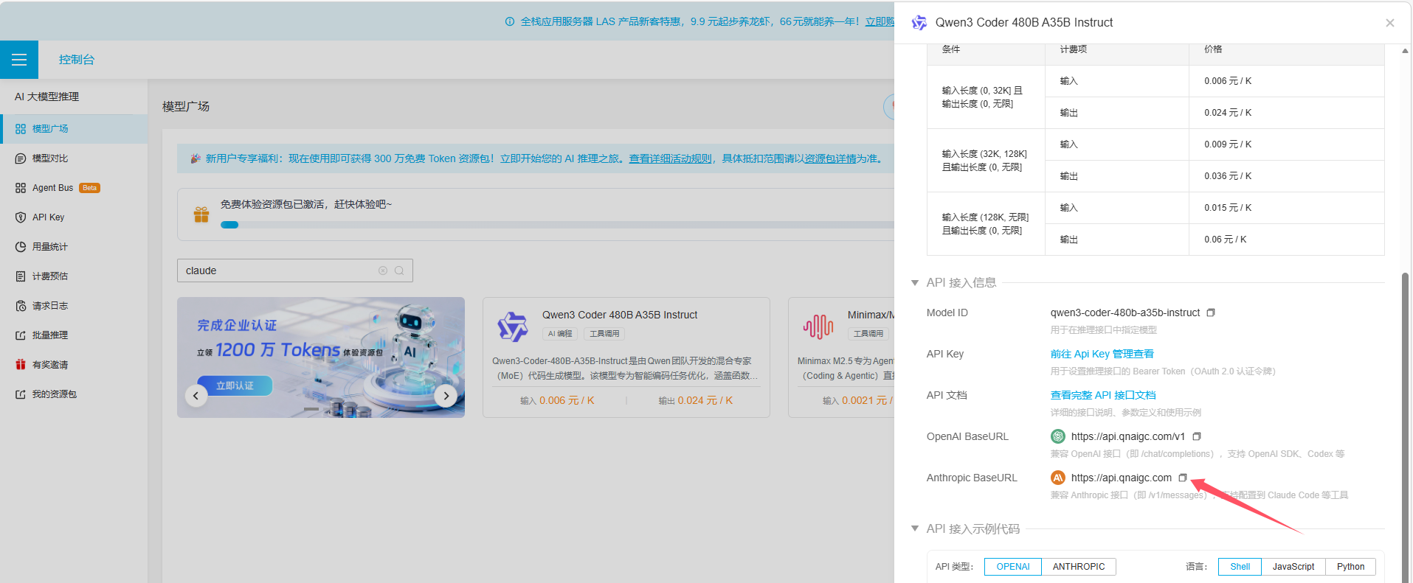Collapse the API 接入示例代码 section
Image resolution: width=1413 pixels, height=583 pixels.
(x=915, y=528)
